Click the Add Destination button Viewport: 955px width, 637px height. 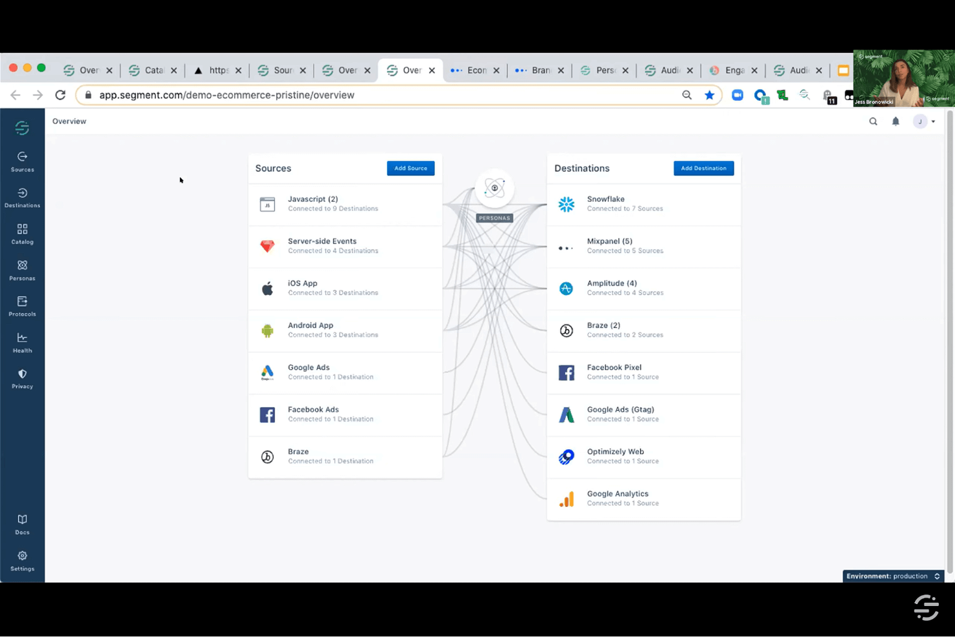pyautogui.click(x=703, y=168)
